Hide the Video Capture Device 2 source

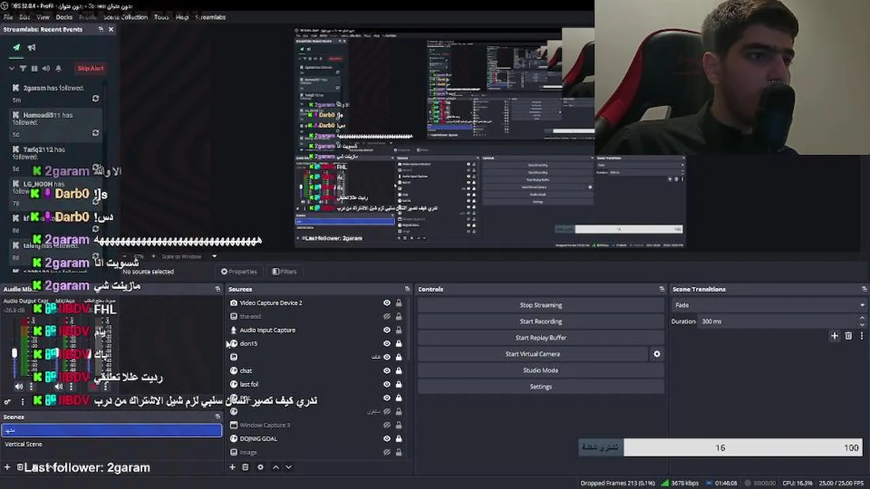pos(387,303)
